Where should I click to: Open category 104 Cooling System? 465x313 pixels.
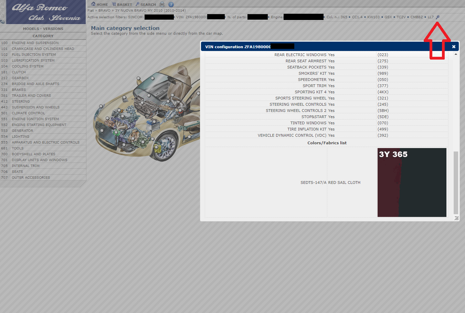pos(43,66)
